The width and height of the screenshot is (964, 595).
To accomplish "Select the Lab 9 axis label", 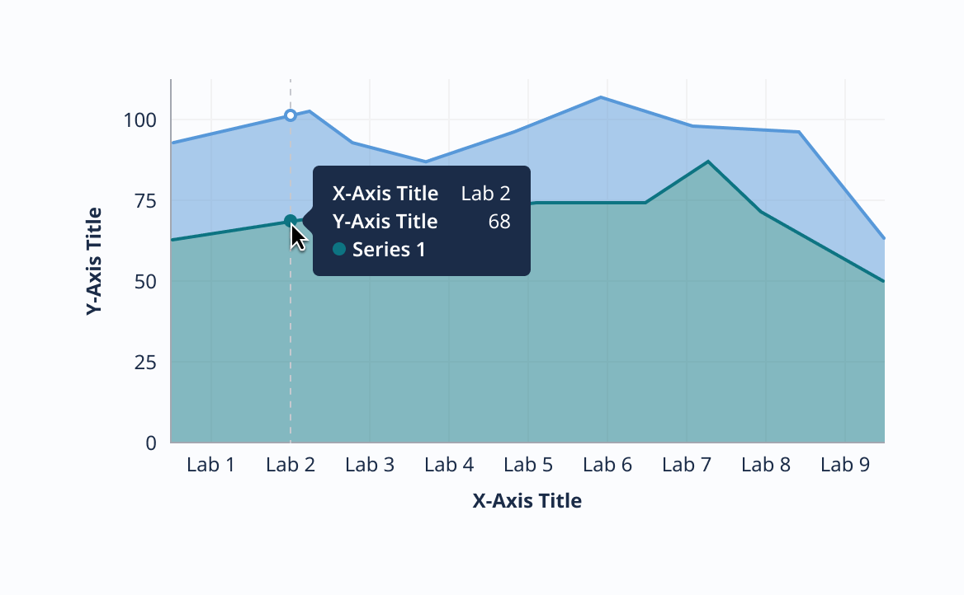I will pos(845,465).
